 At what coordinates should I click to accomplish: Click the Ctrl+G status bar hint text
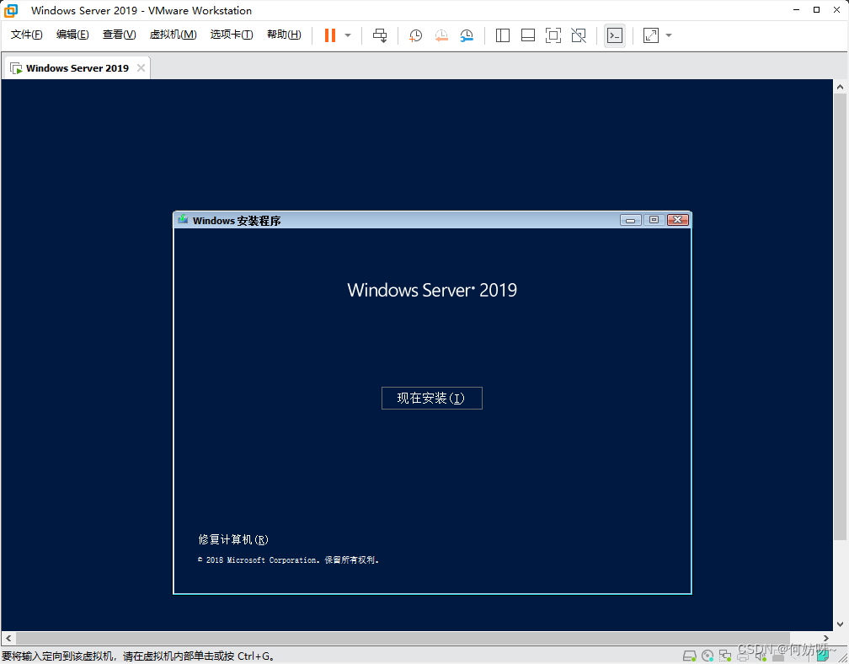click(x=139, y=656)
